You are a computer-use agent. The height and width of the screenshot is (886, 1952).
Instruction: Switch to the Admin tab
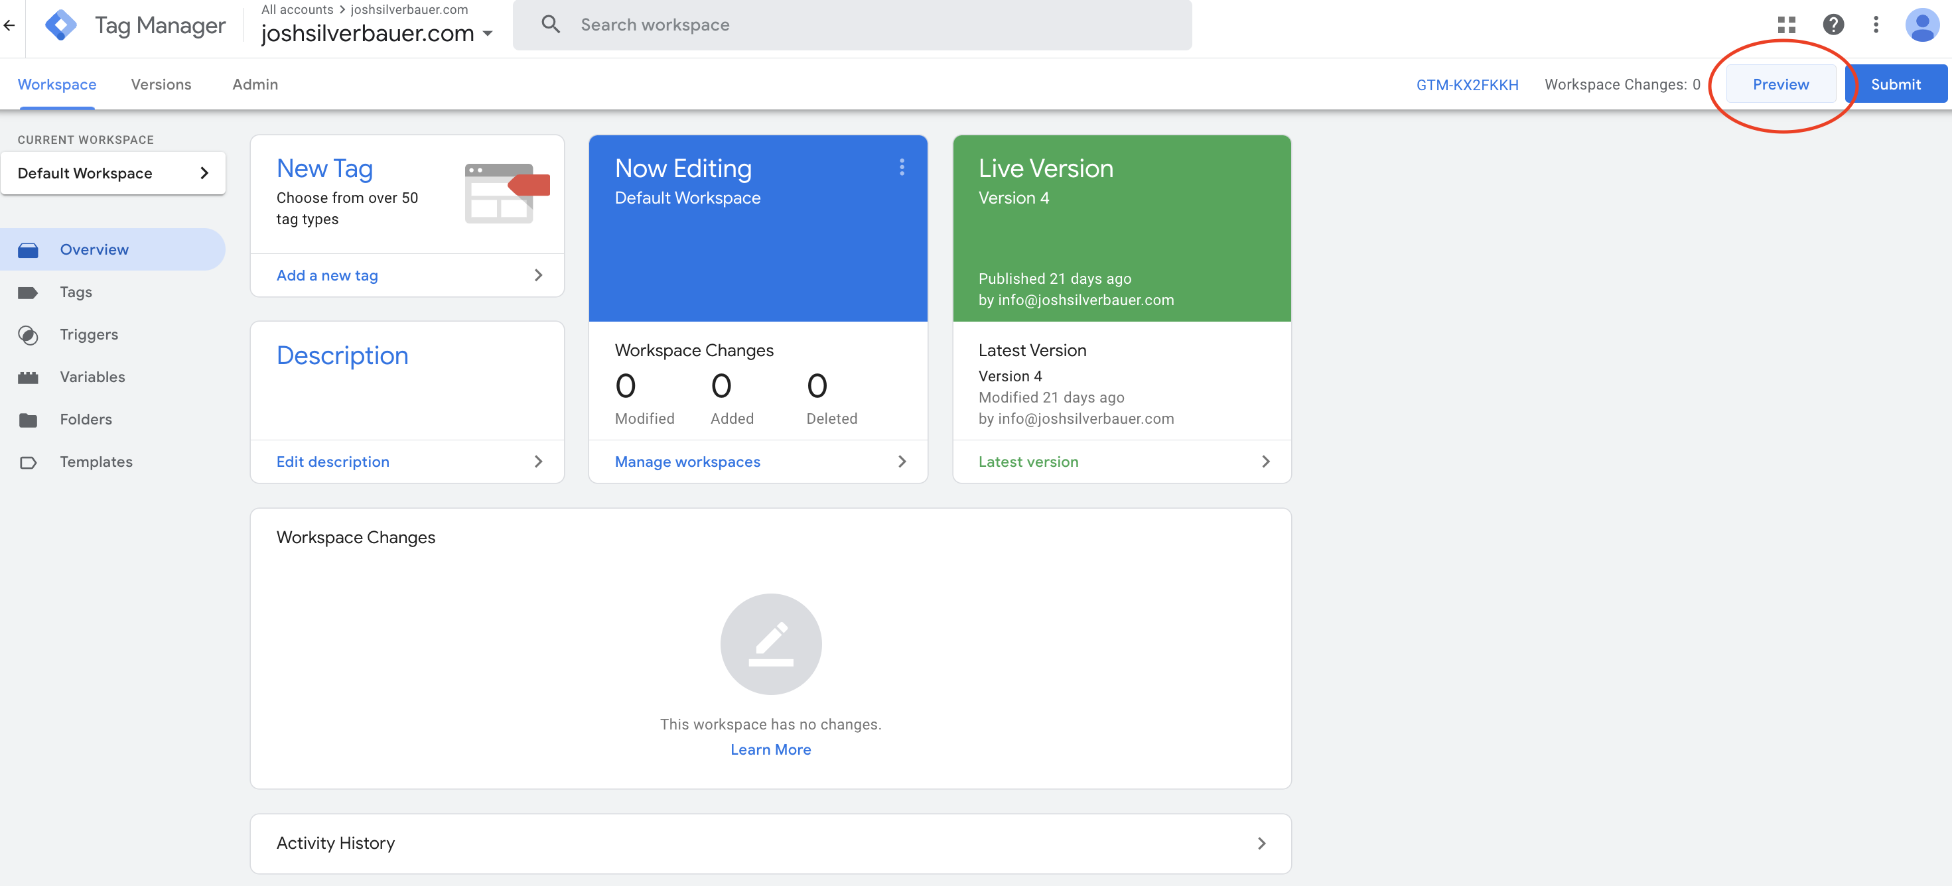(255, 84)
